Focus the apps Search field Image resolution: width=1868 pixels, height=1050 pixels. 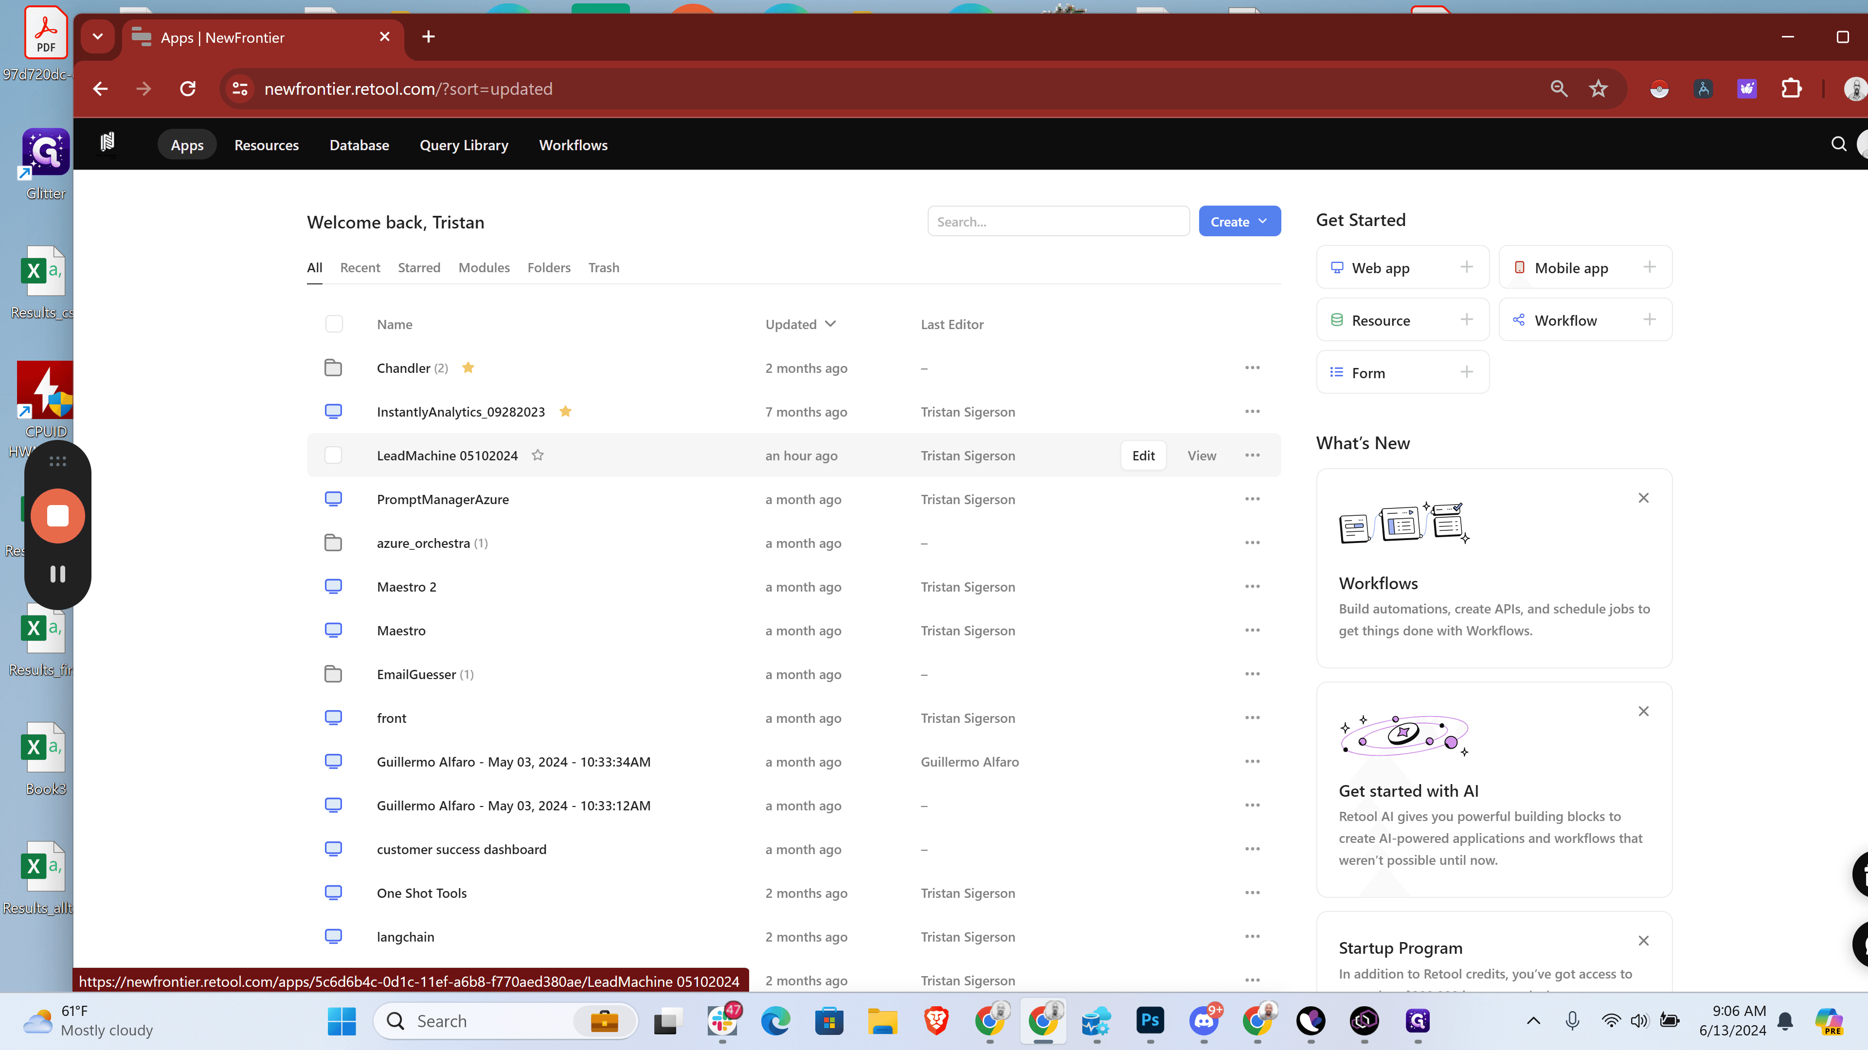pyautogui.click(x=1058, y=221)
